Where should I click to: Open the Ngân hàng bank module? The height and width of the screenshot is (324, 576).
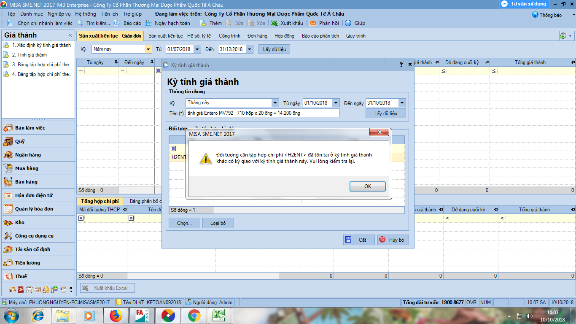[x=38, y=155]
